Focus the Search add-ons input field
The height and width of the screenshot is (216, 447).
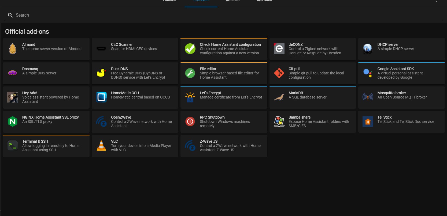224,15
